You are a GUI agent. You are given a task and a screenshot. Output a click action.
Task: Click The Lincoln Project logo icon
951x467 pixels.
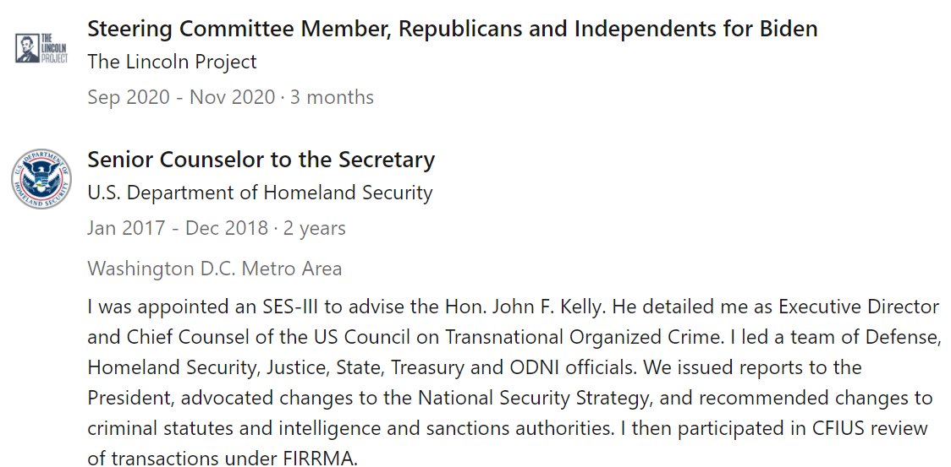click(x=41, y=48)
